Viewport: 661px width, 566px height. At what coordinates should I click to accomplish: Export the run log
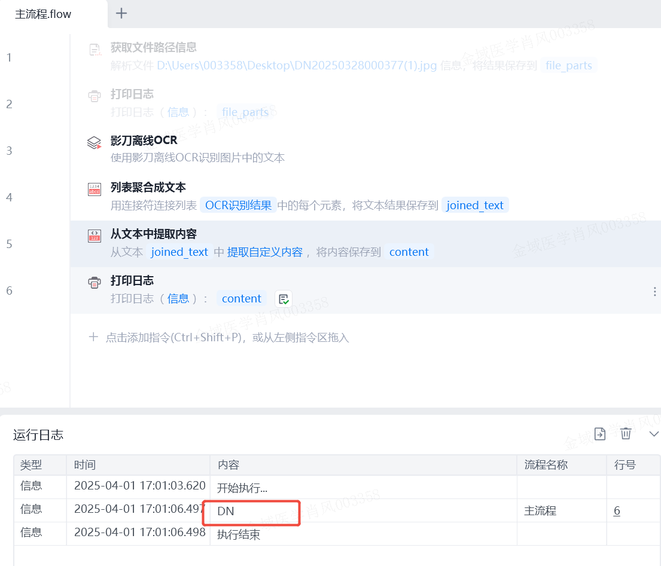[599, 433]
